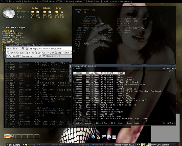Viewport: 182px width, 146px height.
Task: Click the 'sunbird-branded 0.5-4' AUR package entry
Action: click(12, 33)
